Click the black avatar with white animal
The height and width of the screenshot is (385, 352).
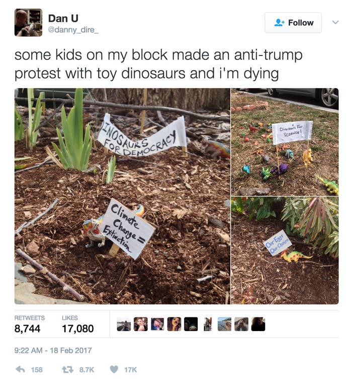click(191, 324)
